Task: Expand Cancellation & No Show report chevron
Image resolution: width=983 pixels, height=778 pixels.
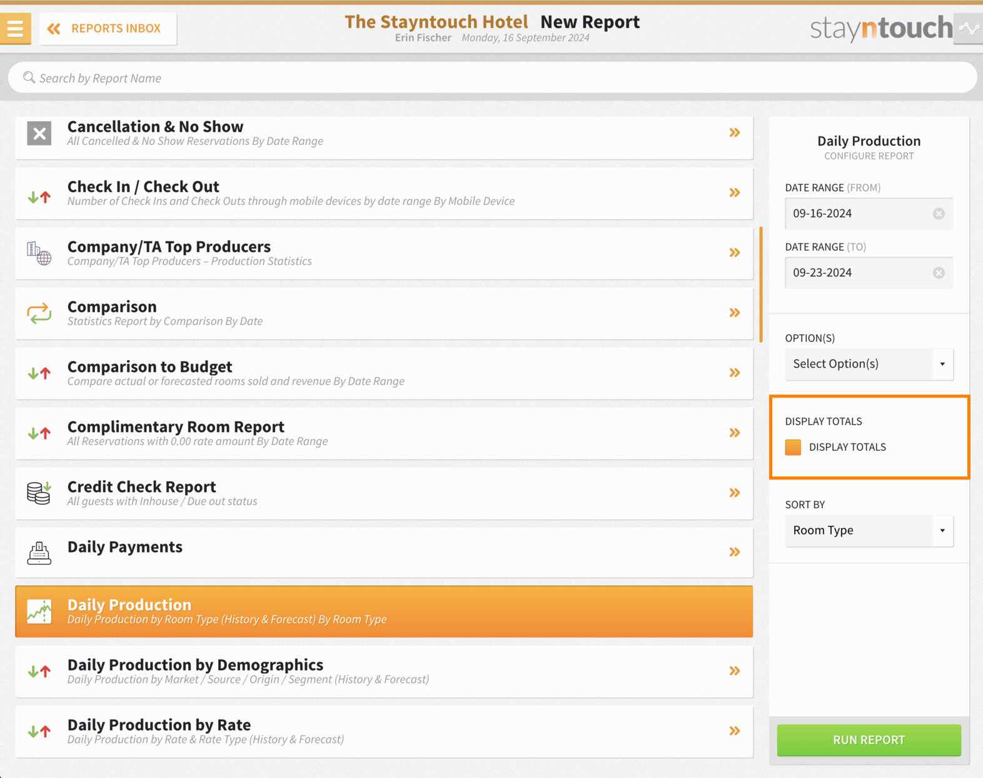Action: (x=735, y=133)
